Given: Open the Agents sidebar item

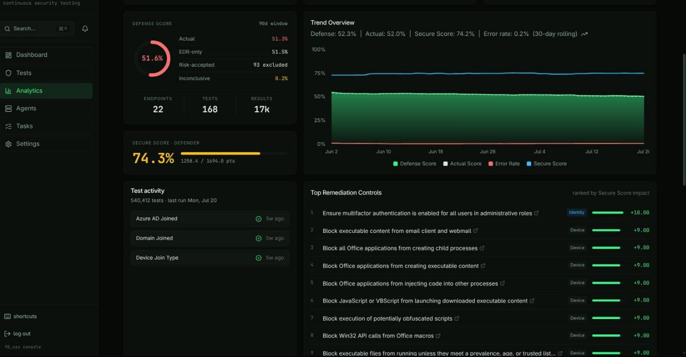Looking at the screenshot, I should coord(46,108).
